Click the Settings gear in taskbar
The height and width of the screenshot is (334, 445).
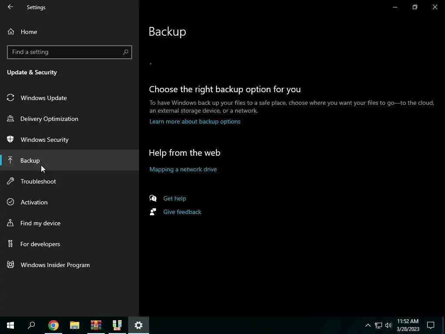[139, 325]
